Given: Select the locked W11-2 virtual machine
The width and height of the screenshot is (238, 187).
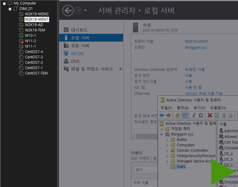Looking at the screenshot, I should pyautogui.click(x=30, y=41).
